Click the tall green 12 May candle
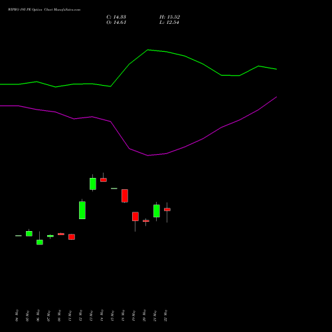This screenshot has height=332, width=332. 82,210
